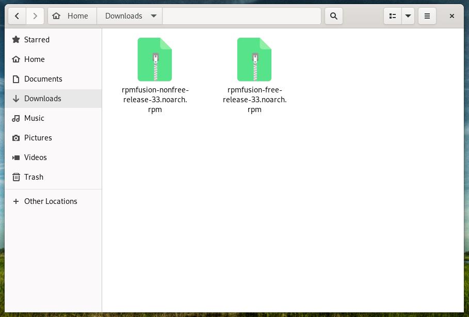Click the Downloads arrow sidebar icon
The image size is (469, 317).
pos(16,99)
